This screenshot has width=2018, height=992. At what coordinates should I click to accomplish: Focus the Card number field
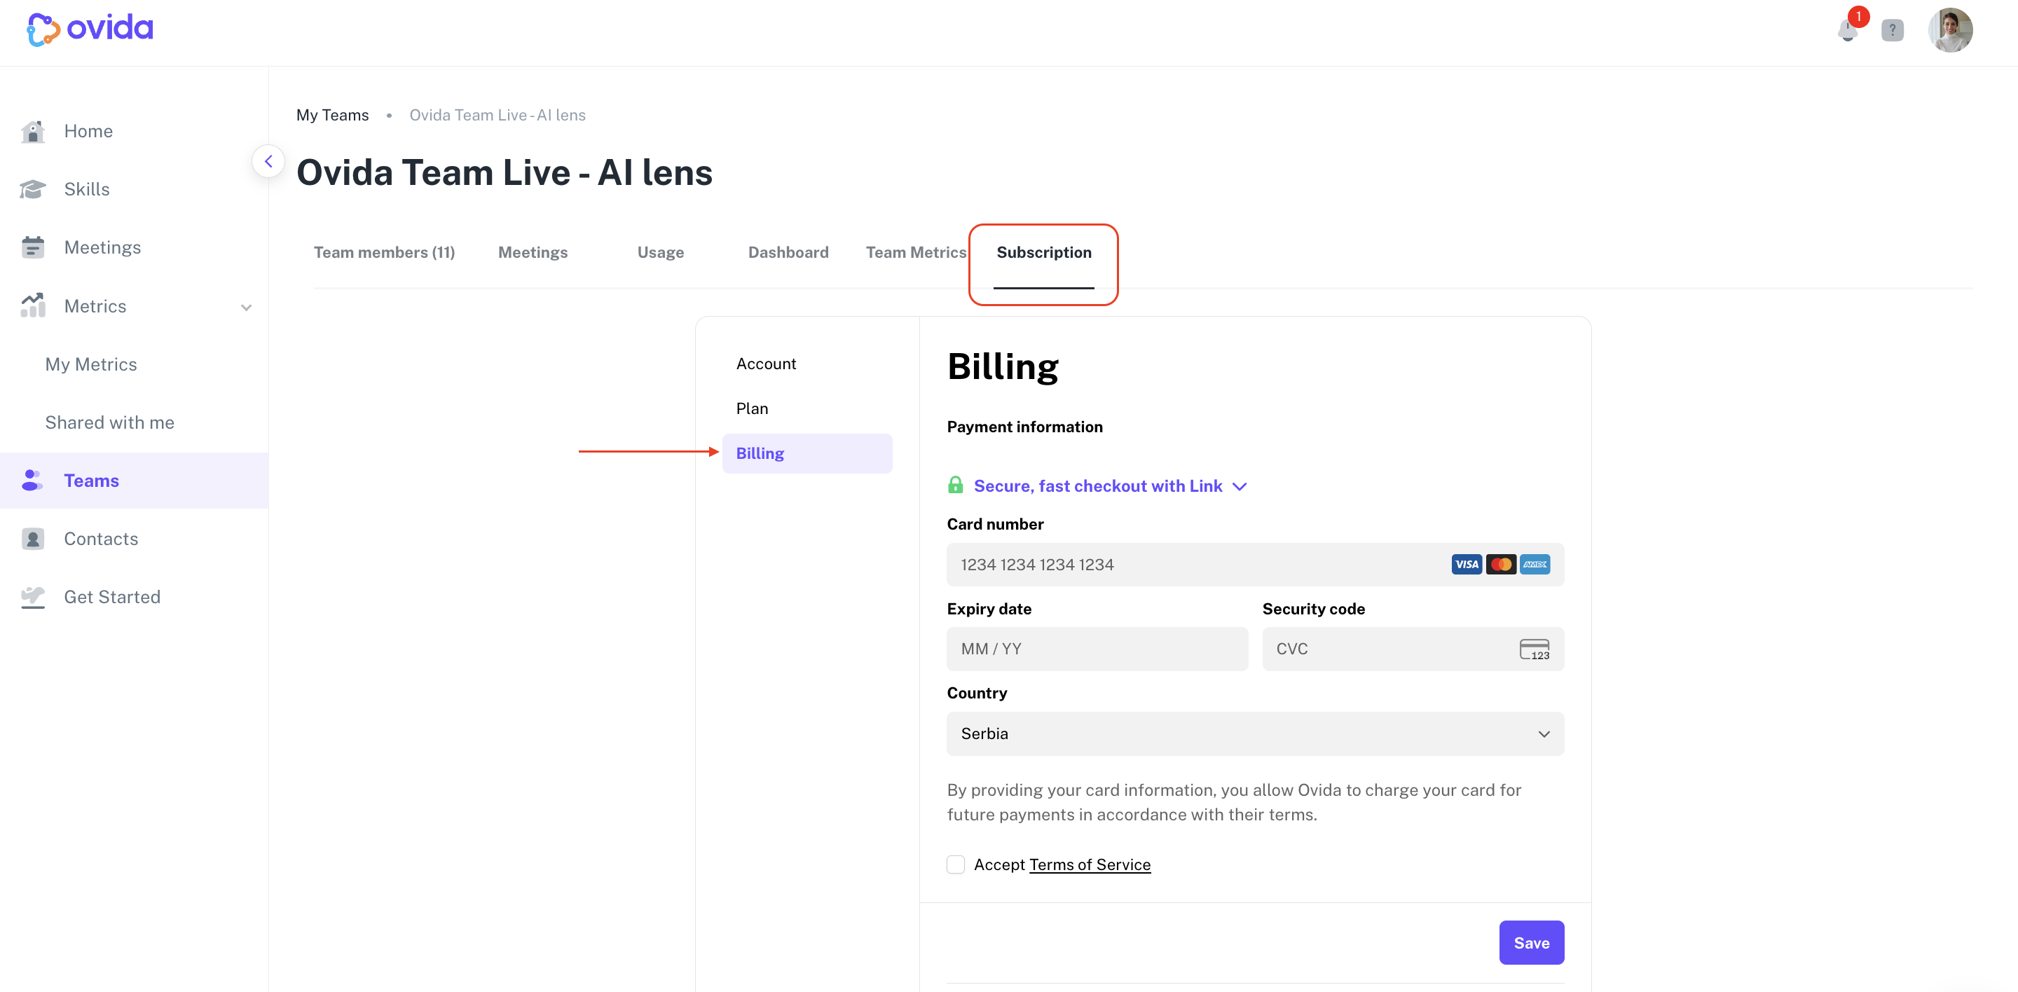[1255, 564]
